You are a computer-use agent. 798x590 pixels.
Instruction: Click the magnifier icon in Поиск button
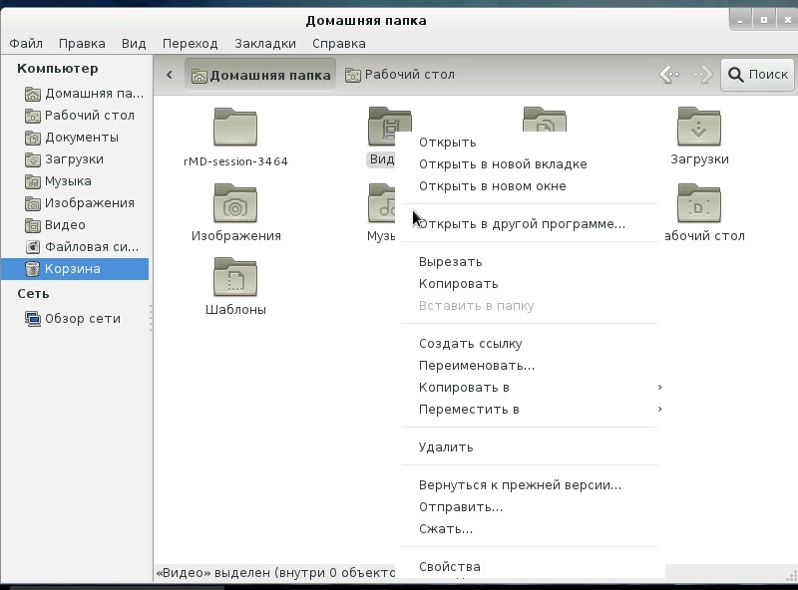[735, 75]
